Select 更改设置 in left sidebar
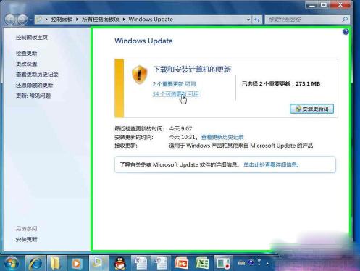This screenshot has height=271, width=360. [x=27, y=64]
